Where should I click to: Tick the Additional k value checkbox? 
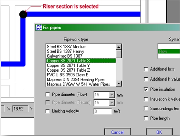tap(146, 79)
